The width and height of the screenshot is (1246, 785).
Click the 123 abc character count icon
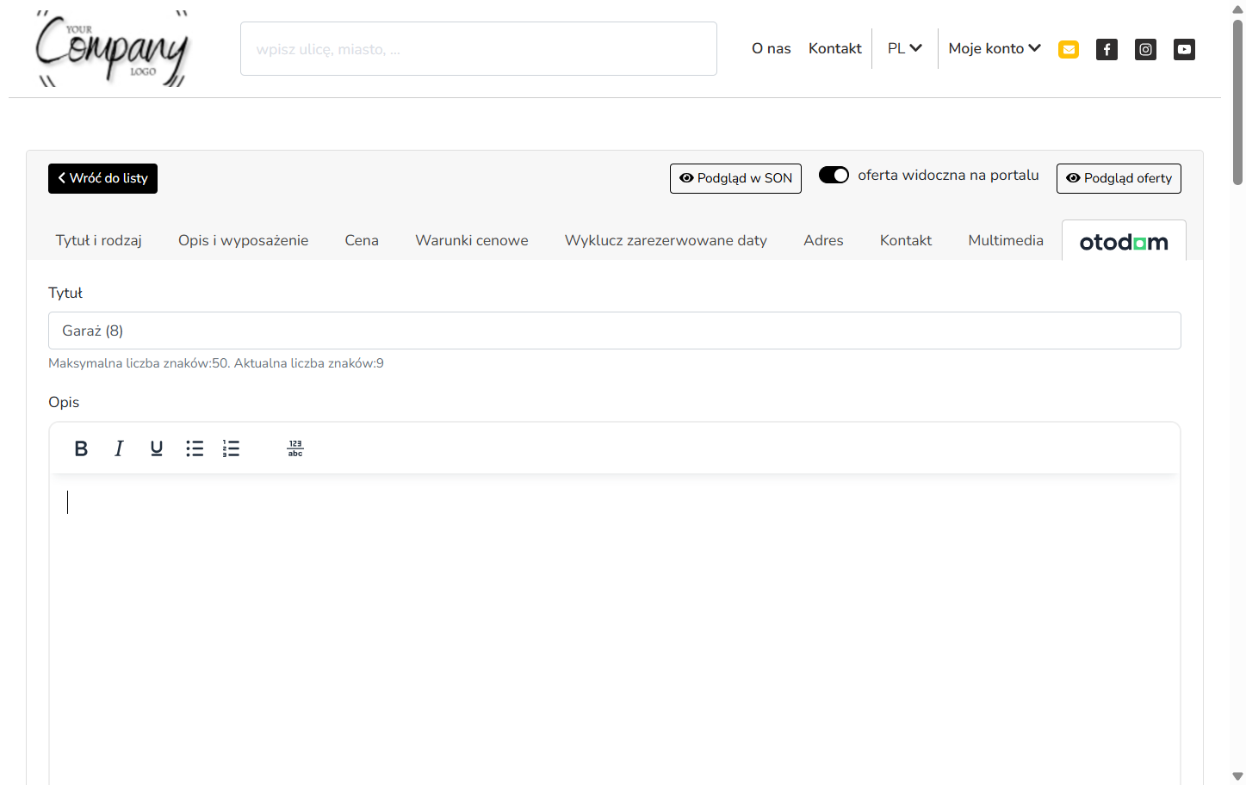coord(295,448)
